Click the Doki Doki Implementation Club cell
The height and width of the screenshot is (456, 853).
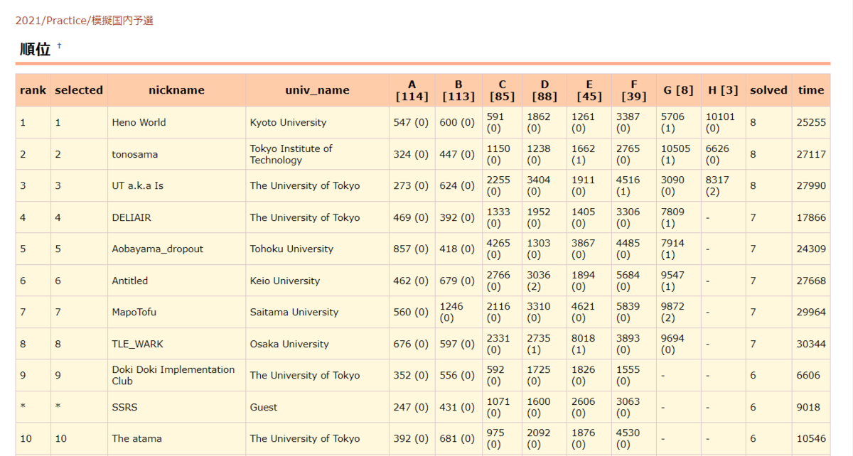(176, 375)
